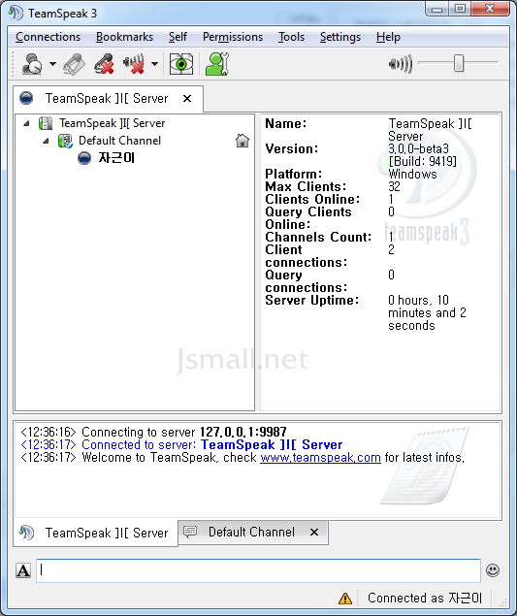This screenshot has width=517, height=616.
Task: Collapse the Default Channel tree node
Action: 46,141
